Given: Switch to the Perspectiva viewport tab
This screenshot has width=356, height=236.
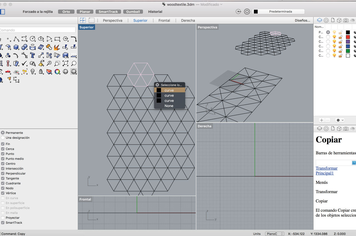Looking at the screenshot, I should point(113,20).
